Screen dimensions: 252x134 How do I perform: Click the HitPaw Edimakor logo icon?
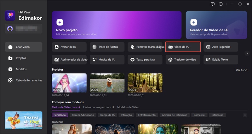pos(10,15)
